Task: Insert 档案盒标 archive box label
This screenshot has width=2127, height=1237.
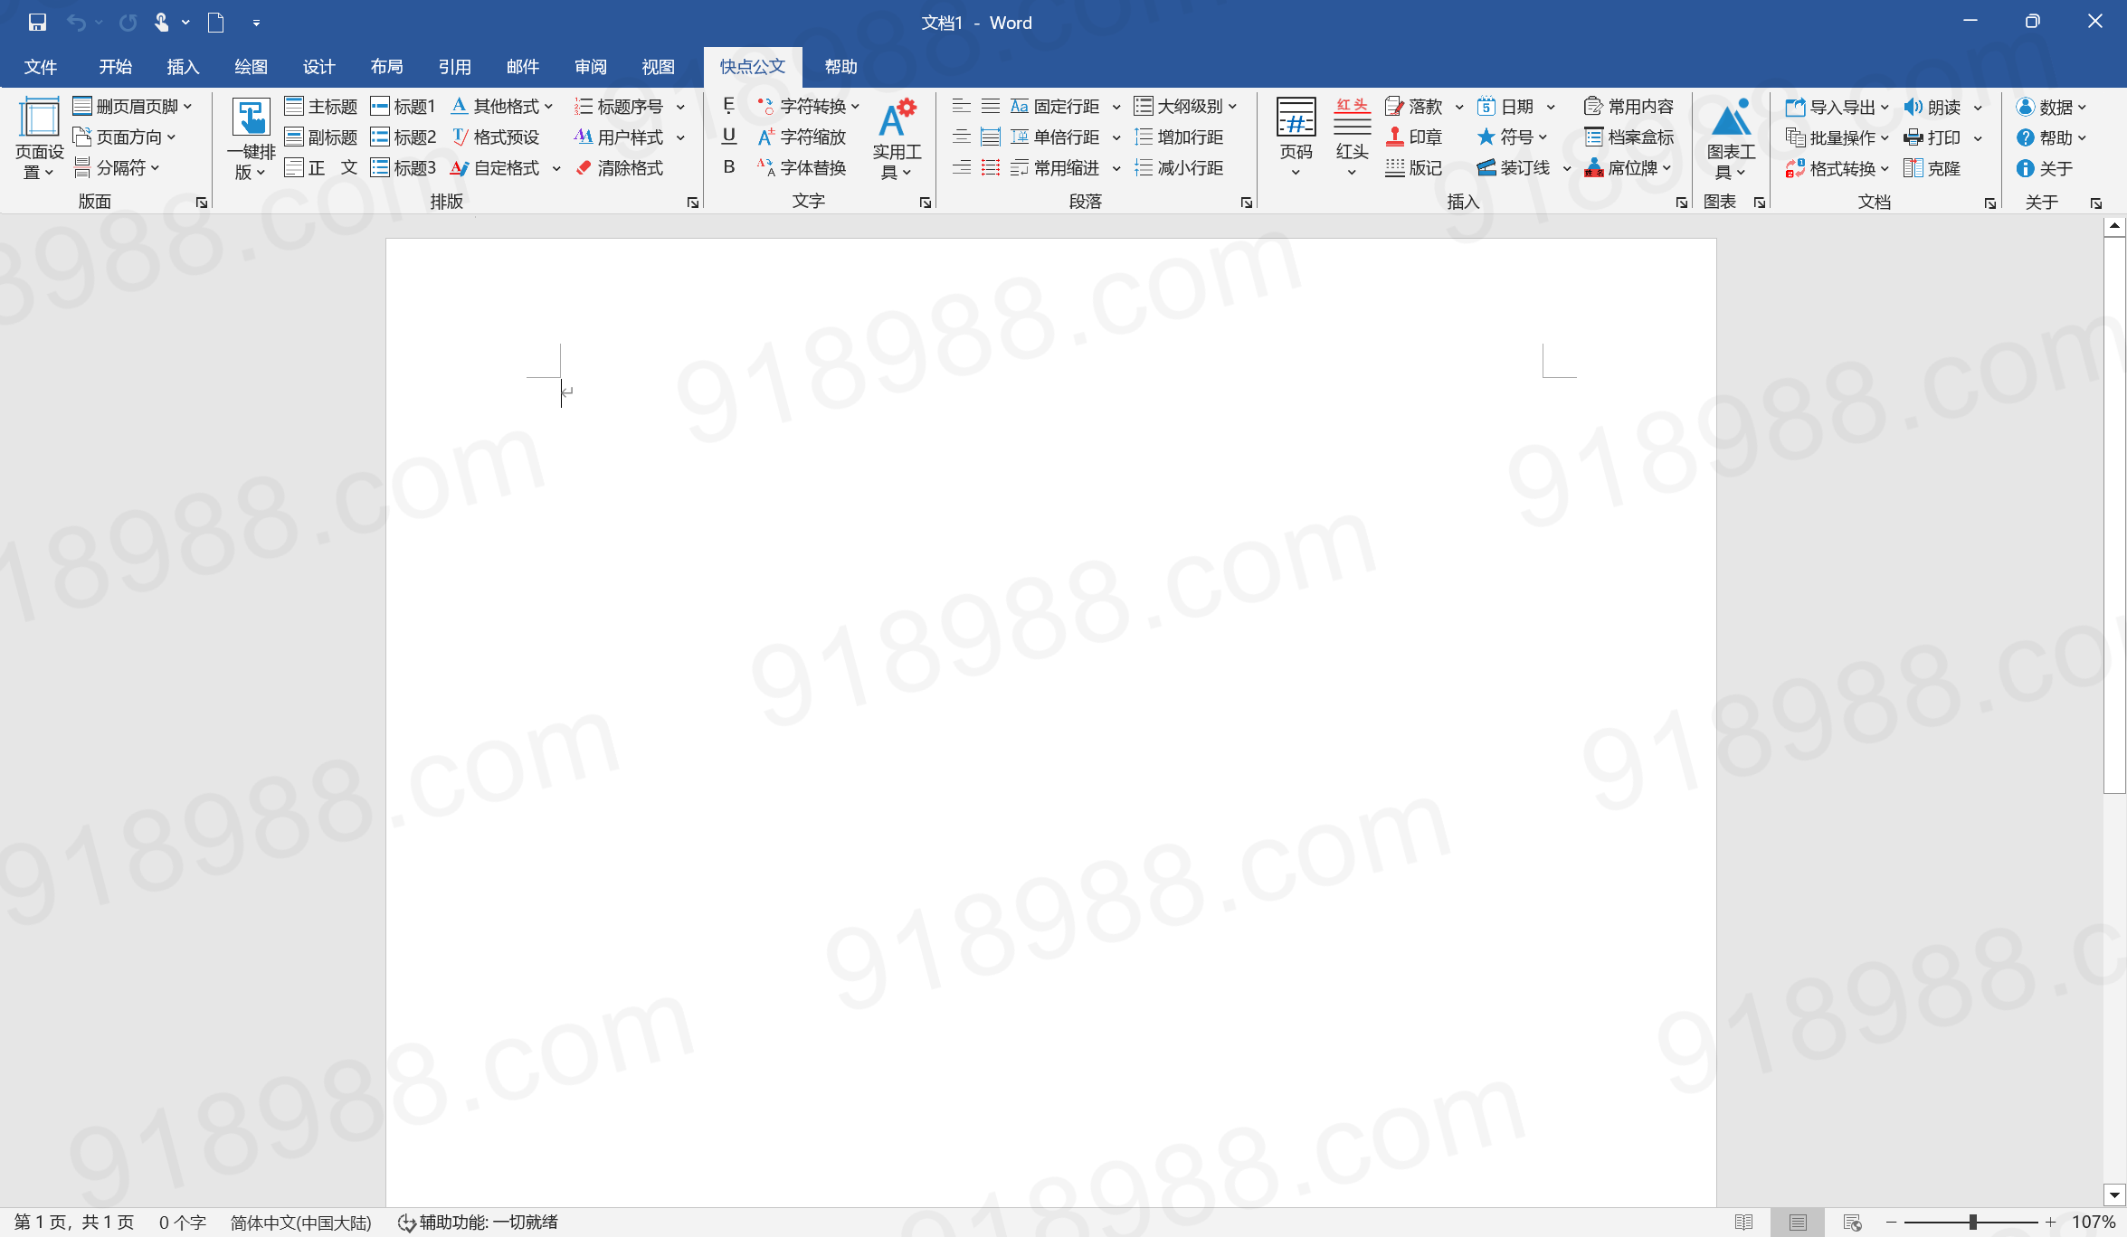Action: 1629,137
